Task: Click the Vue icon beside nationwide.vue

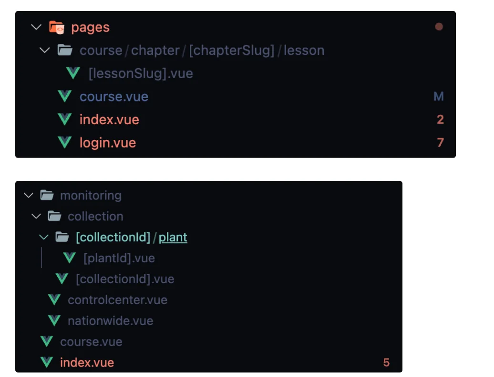Action: (54, 320)
